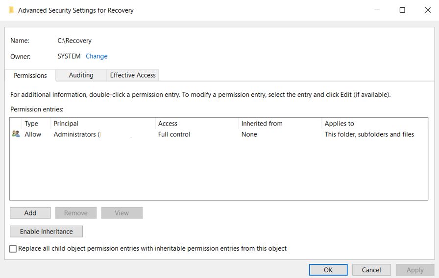The image size is (439, 278).
Task: Select the Administrators permission entry
Action: (74, 134)
